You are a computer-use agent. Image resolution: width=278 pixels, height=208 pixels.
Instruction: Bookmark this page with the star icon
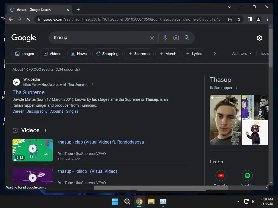coord(239,19)
